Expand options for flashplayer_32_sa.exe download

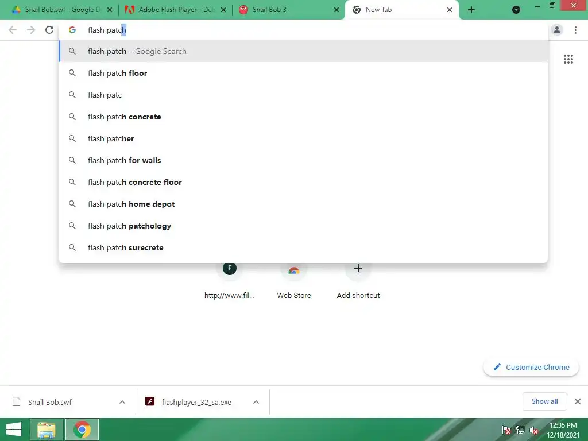point(256,402)
